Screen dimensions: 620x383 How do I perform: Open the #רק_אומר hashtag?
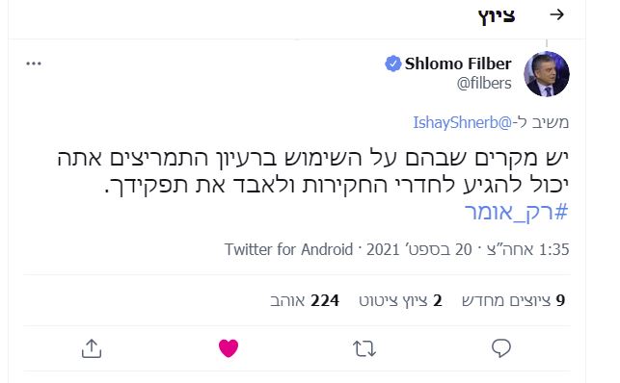pyautogui.click(x=517, y=213)
